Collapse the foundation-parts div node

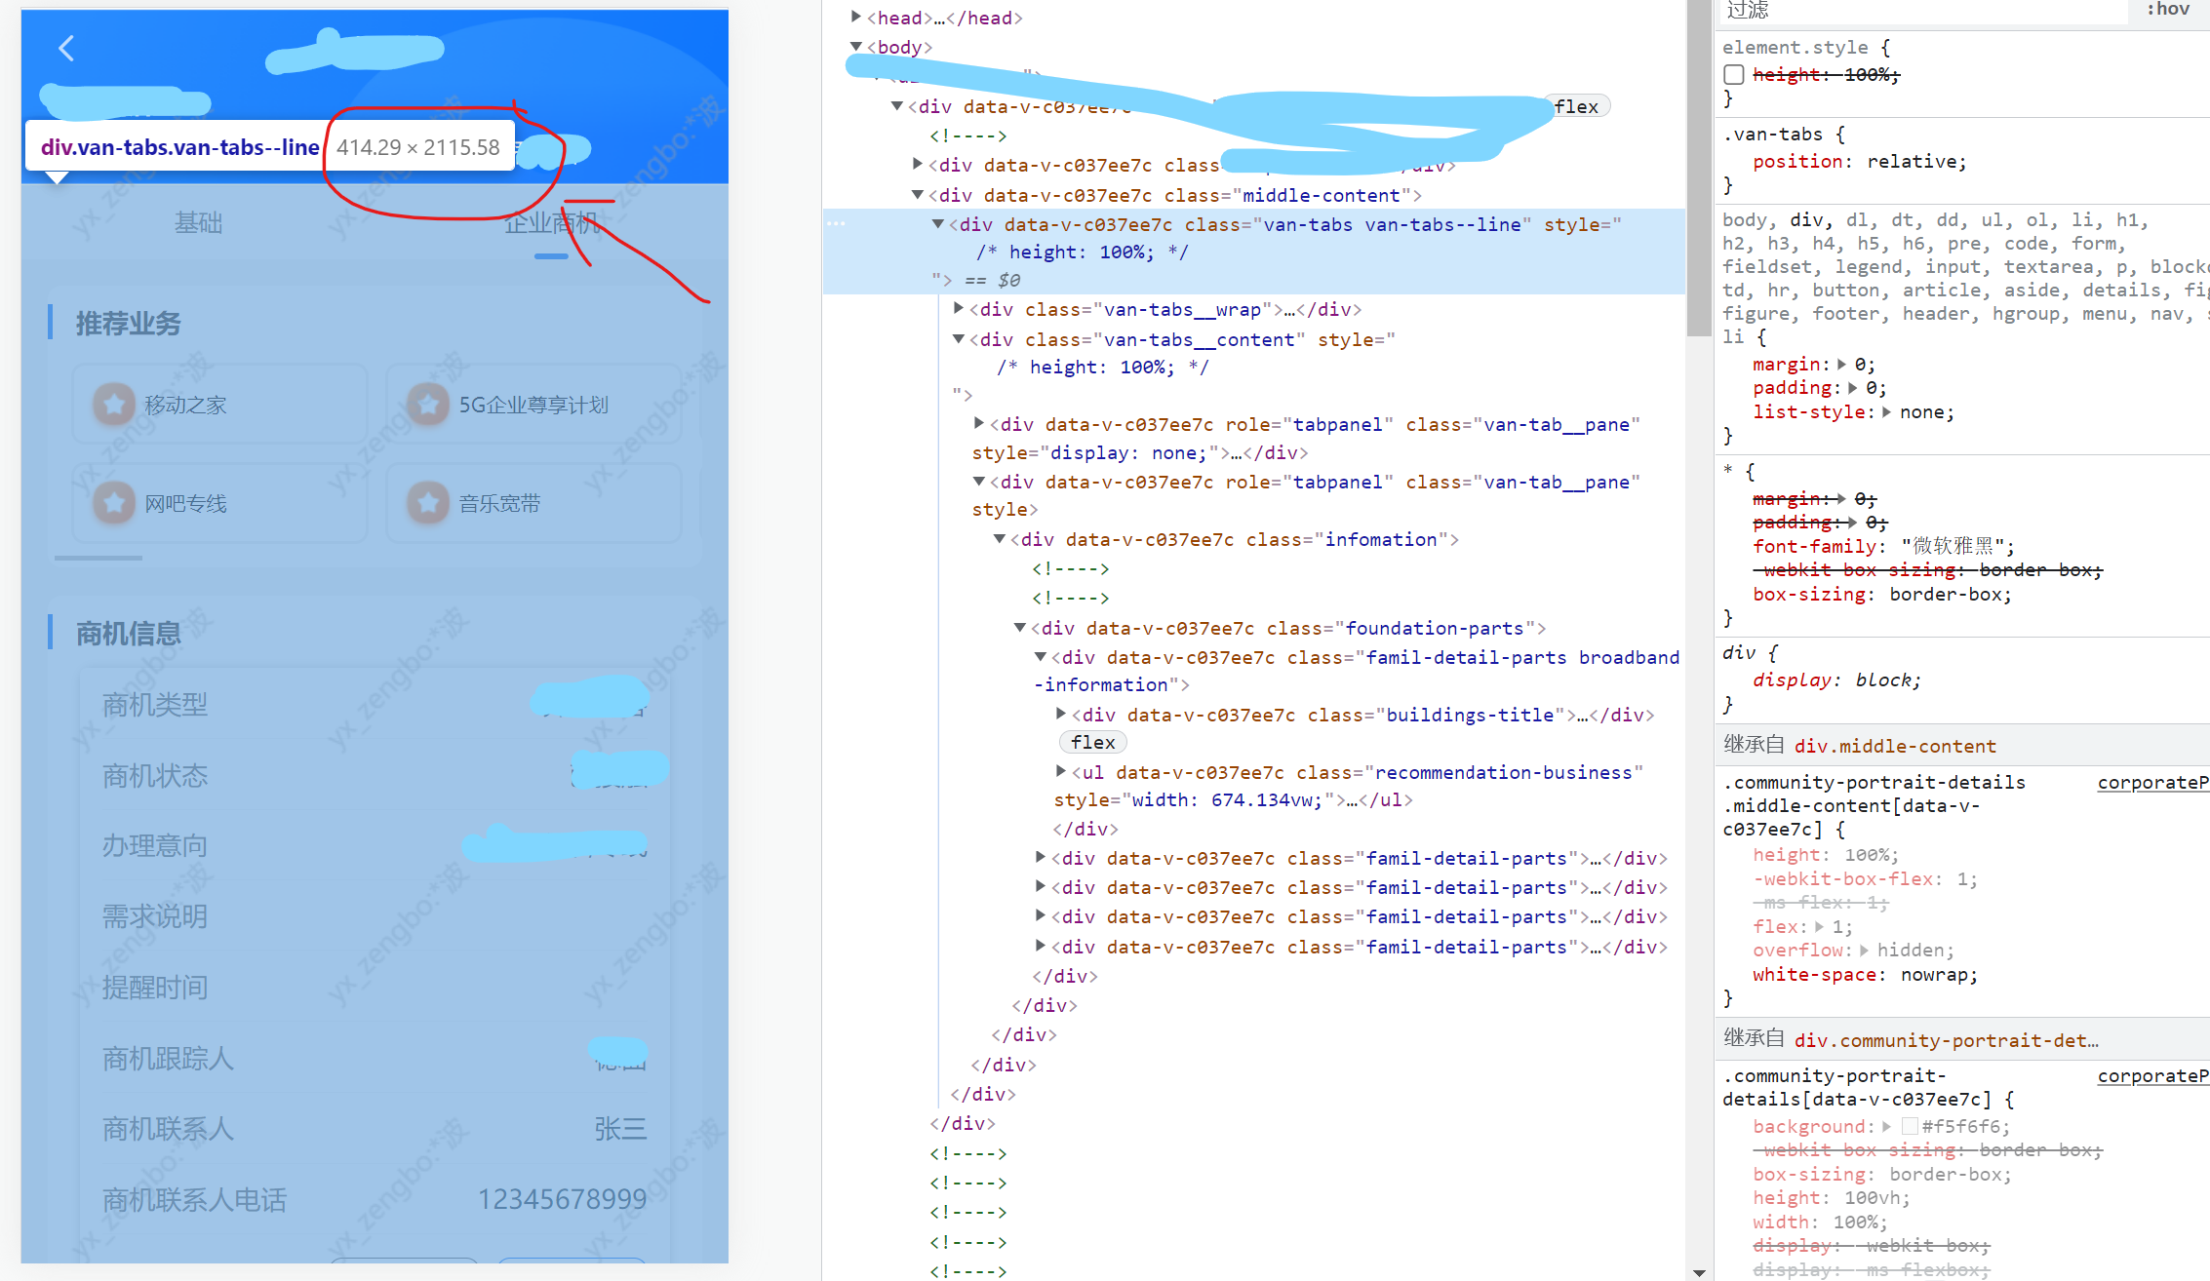point(1020,628)
